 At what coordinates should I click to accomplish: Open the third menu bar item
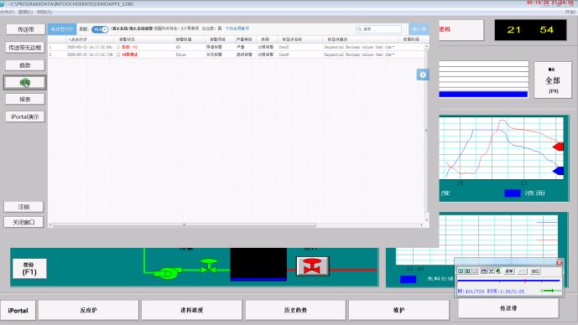pyautogui.click(x=44, y=12)
